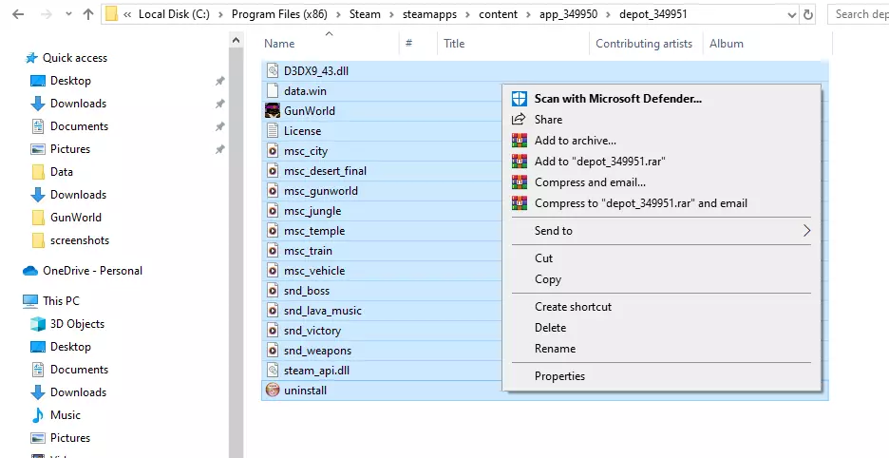Viewport: 889px width, 458px height.
Task: Select the msc_temple file name
Action: coord(314,231)
